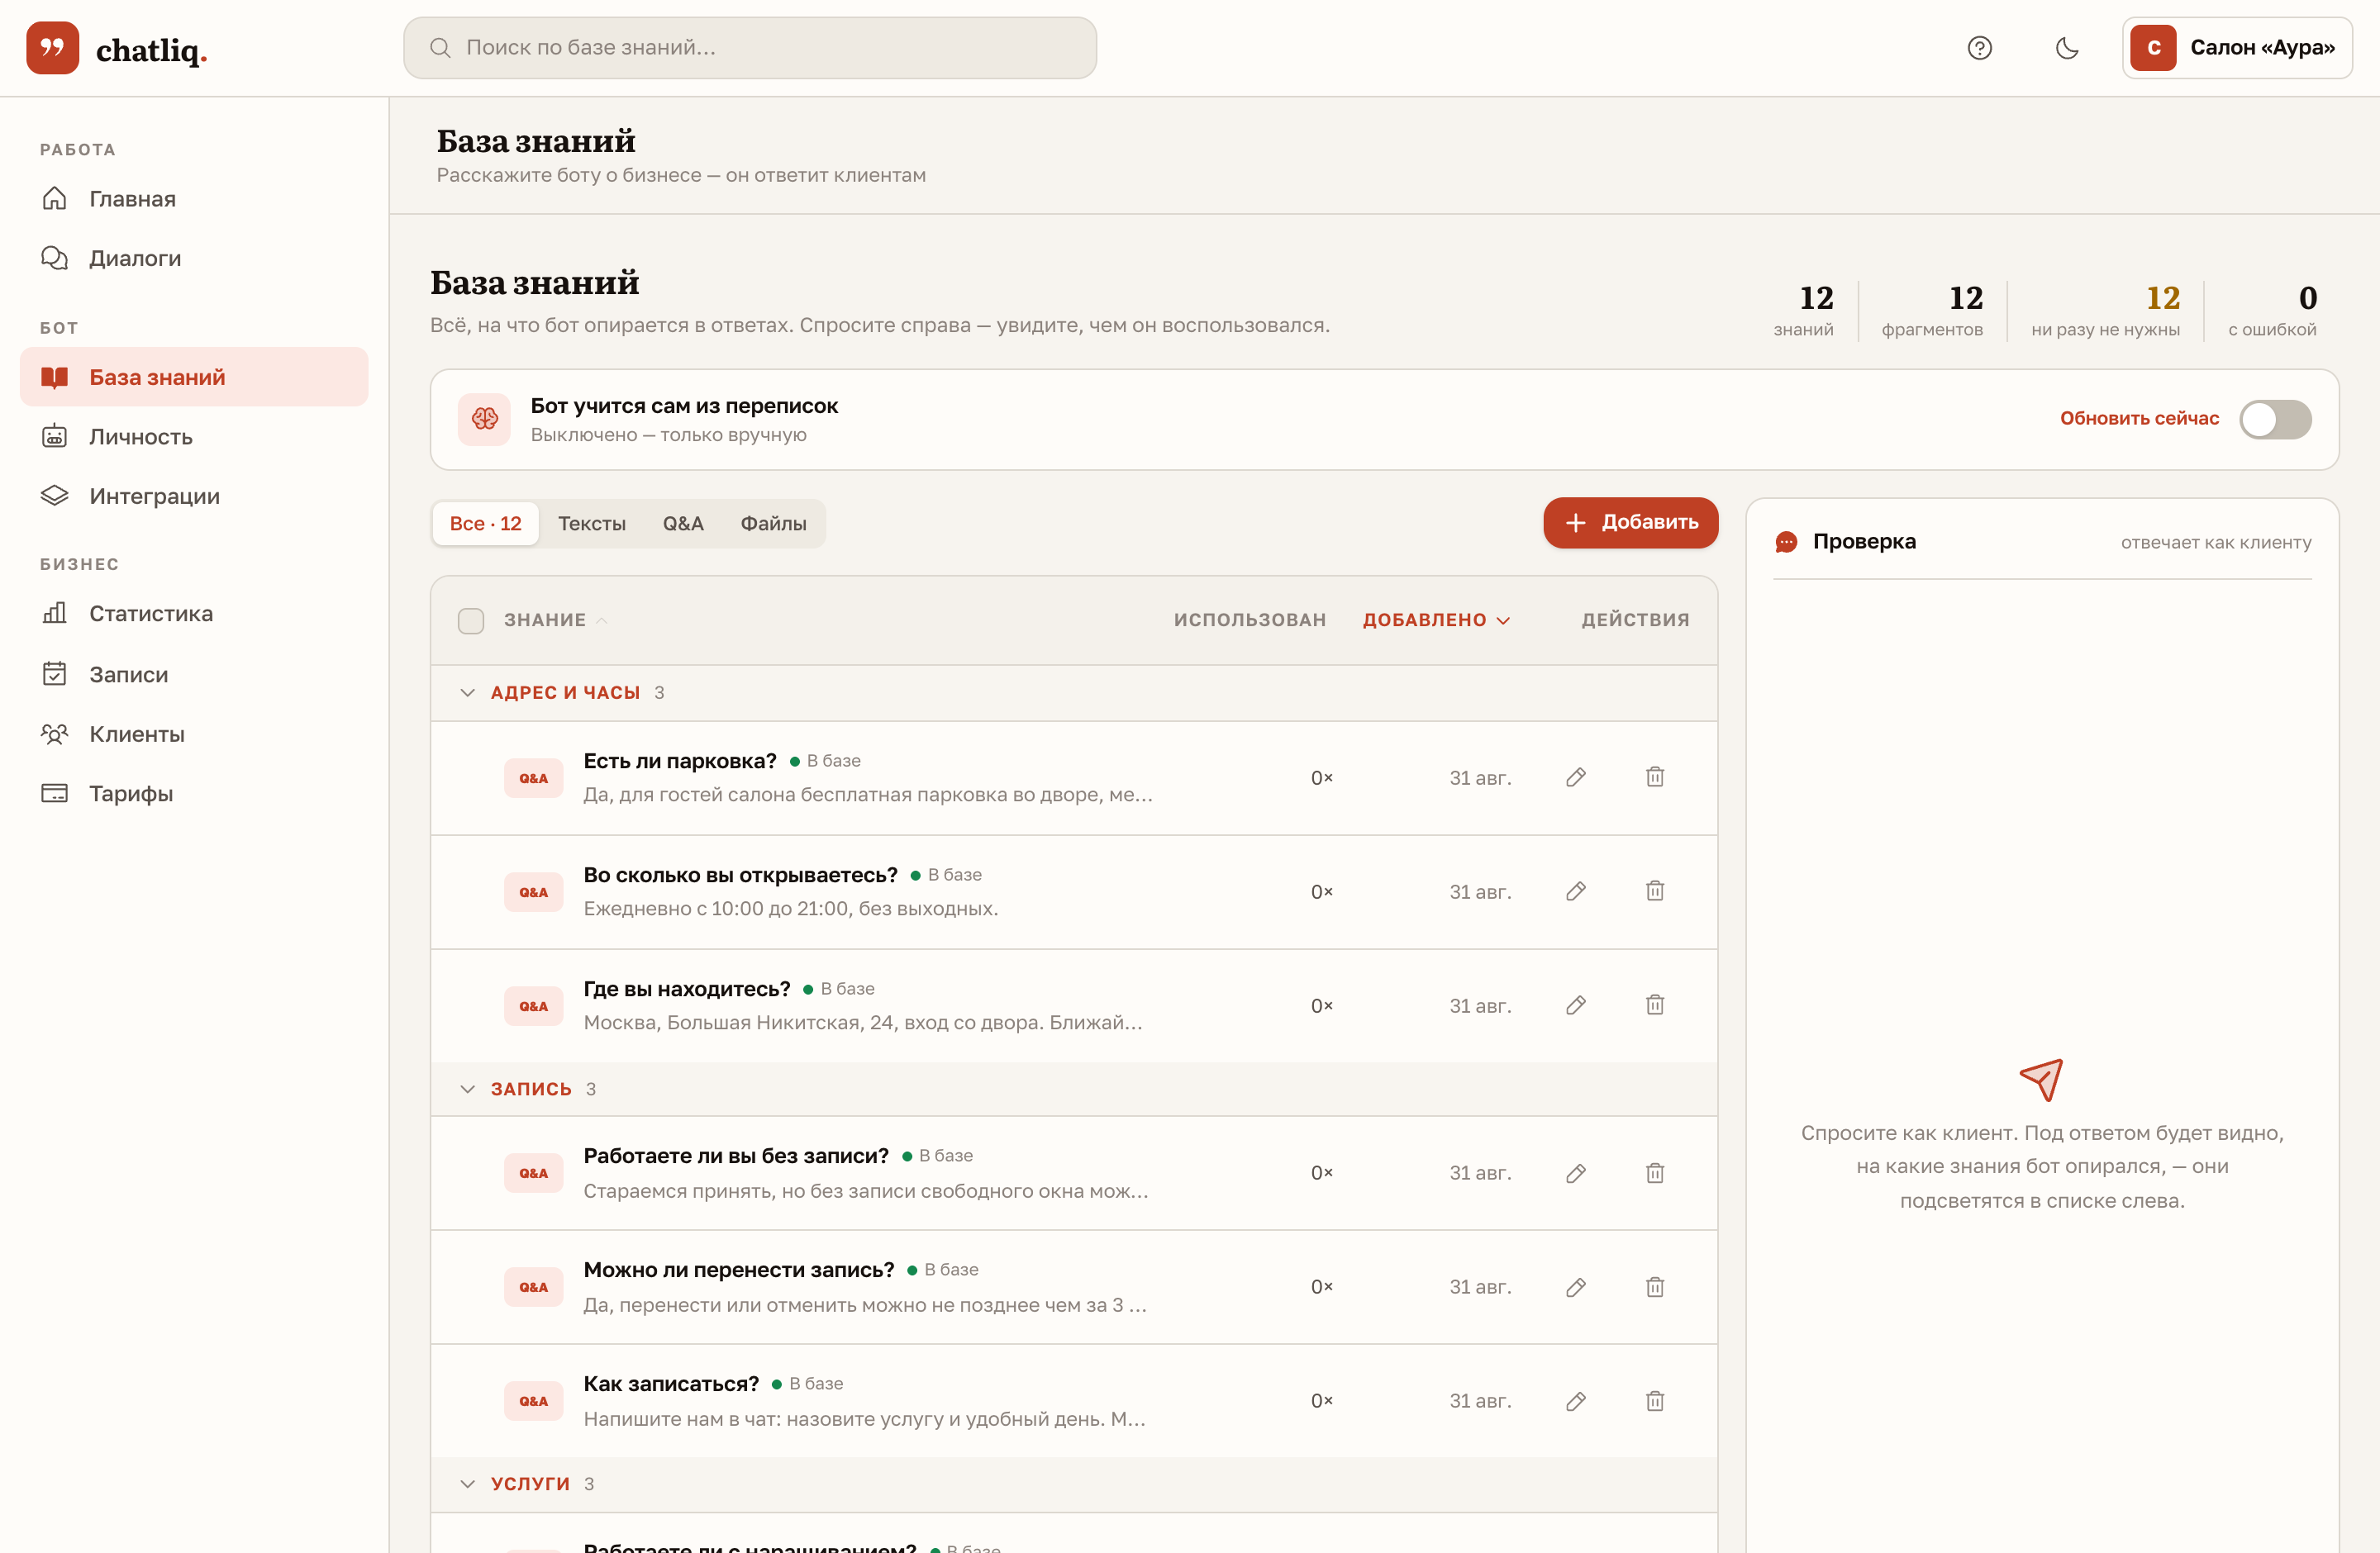The image size is (2380, 1553).
Task: Go to "Клиенты" in the sidebar
Action: point(194,734)
